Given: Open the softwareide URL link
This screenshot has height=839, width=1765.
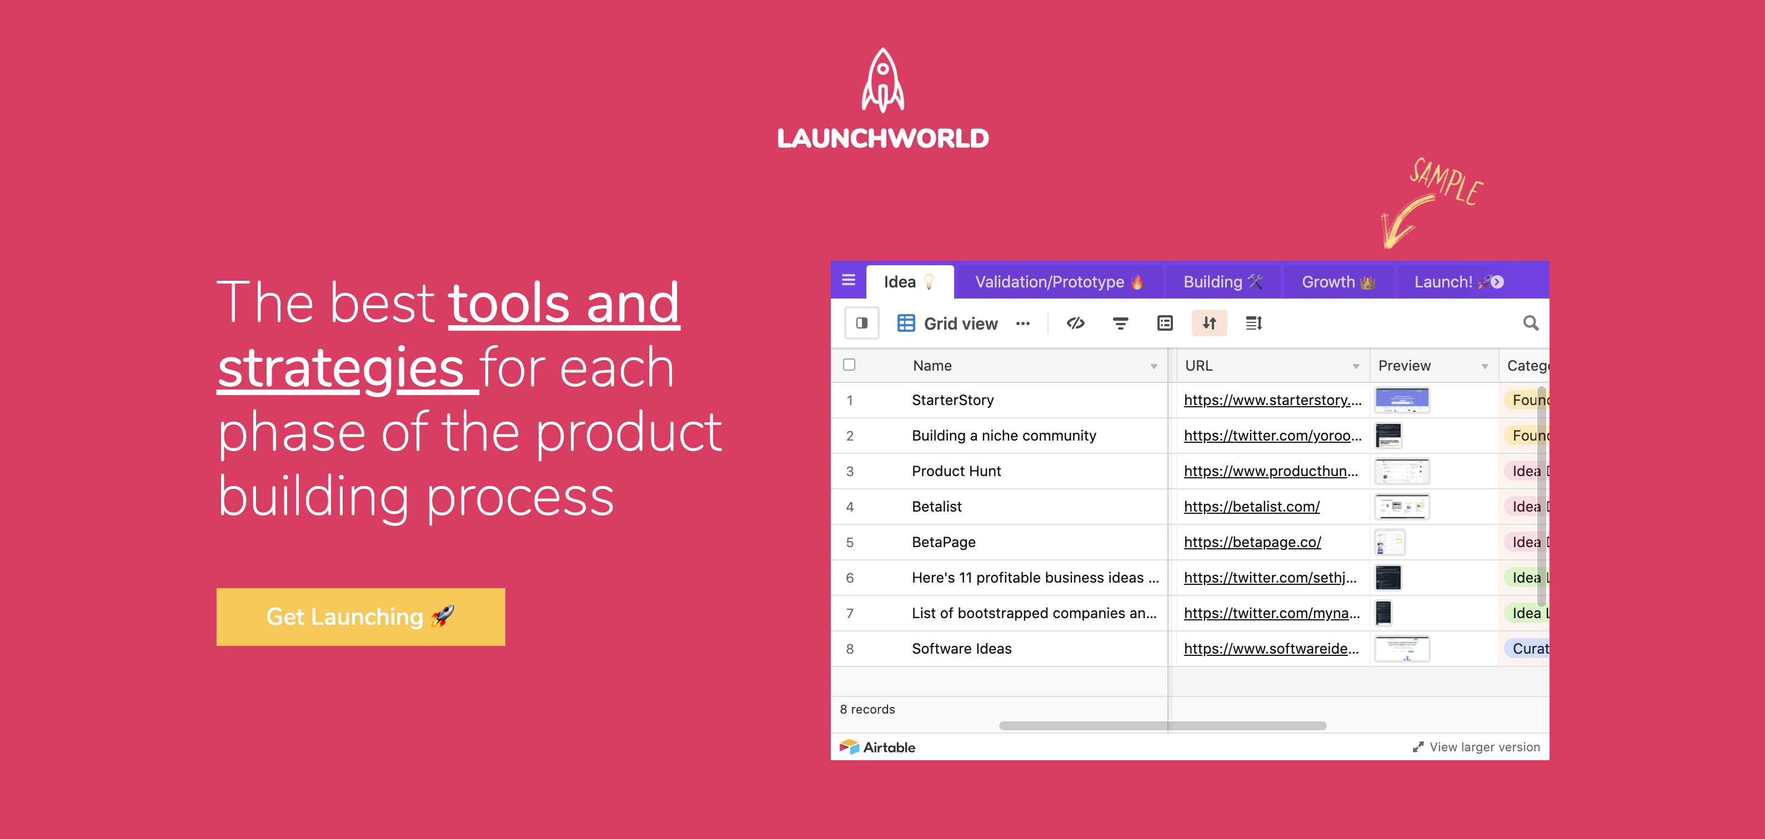Looking at the screenshot, I should click(x=1271, y=649).
